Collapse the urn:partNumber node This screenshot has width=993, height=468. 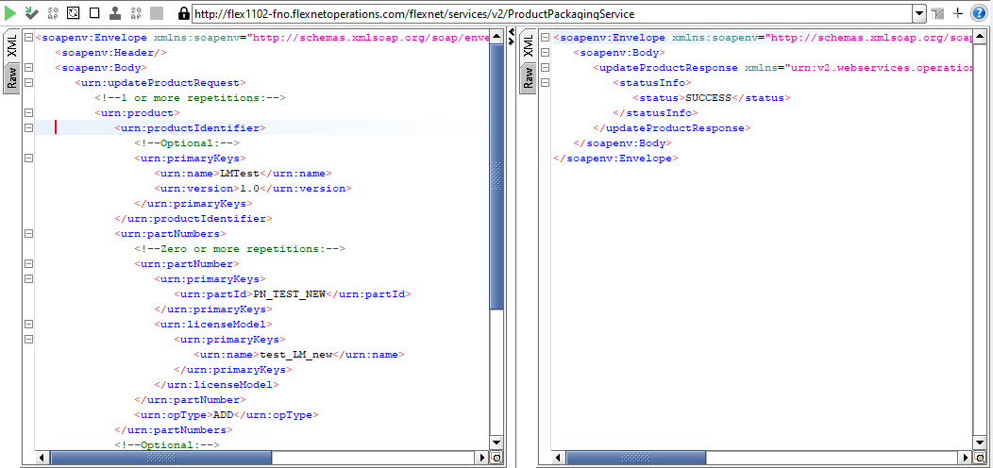pyautogui.click(x=28, y=264)
